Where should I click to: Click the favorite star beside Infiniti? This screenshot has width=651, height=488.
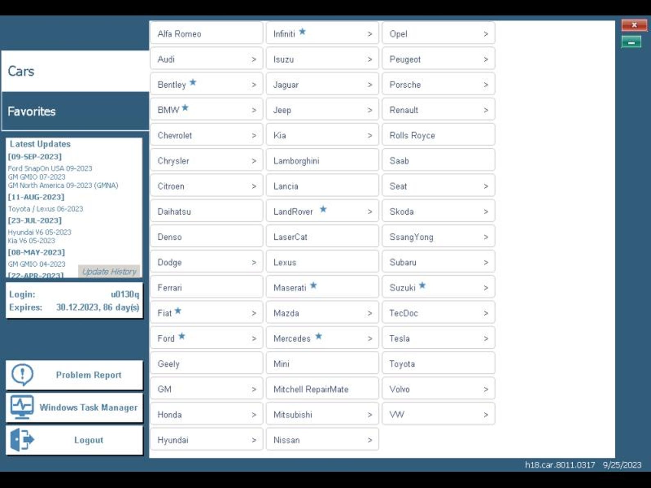click(x=302, y=32)
